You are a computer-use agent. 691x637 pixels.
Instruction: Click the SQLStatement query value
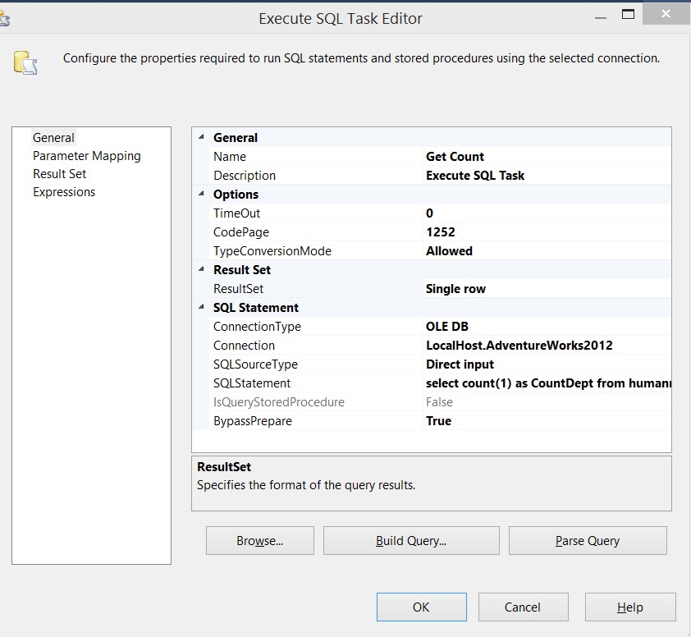[547, 383]
